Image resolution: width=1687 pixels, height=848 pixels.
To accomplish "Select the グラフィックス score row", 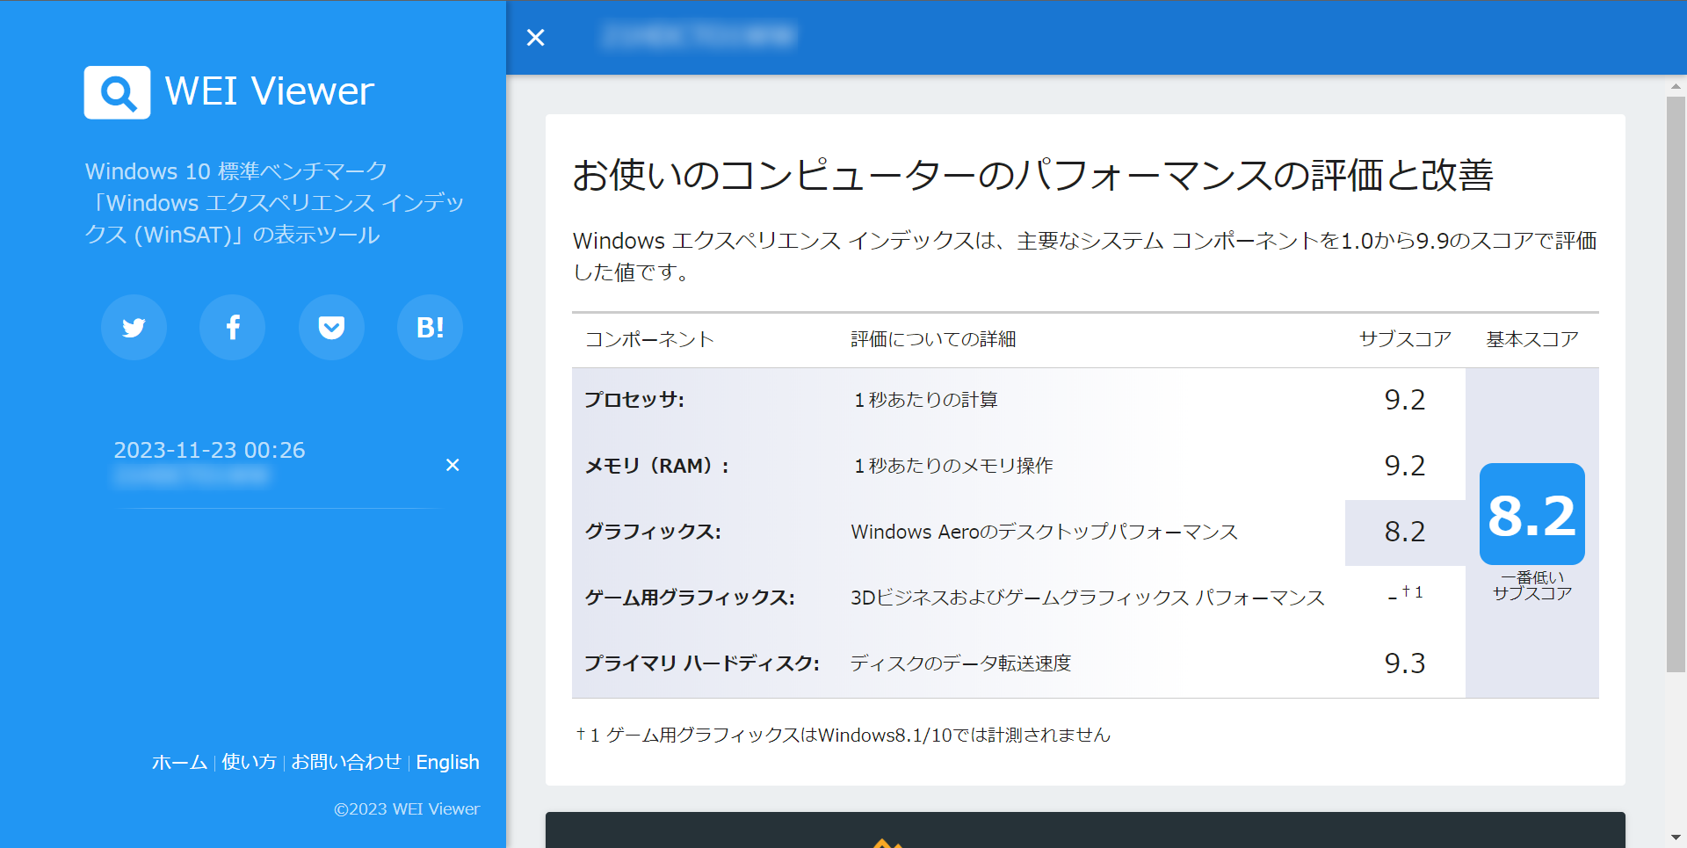I will (x=967, y=532).
